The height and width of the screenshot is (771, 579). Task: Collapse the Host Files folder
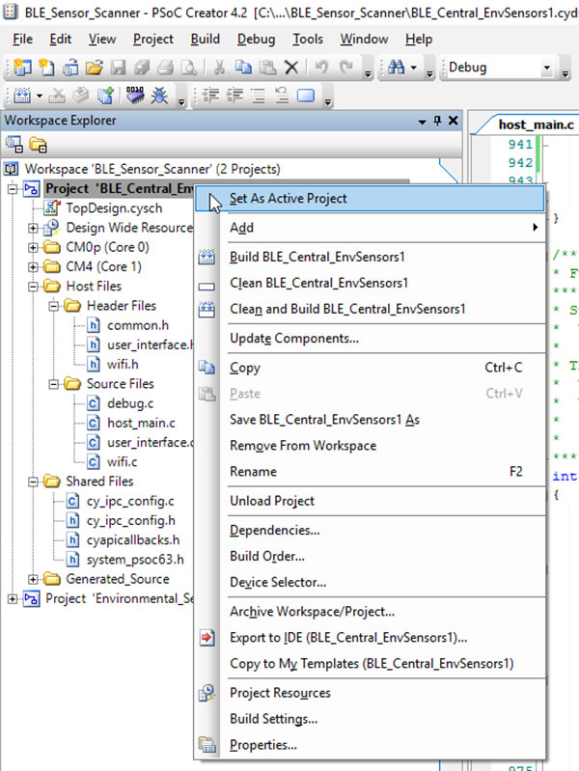click(x=33, y=287)
